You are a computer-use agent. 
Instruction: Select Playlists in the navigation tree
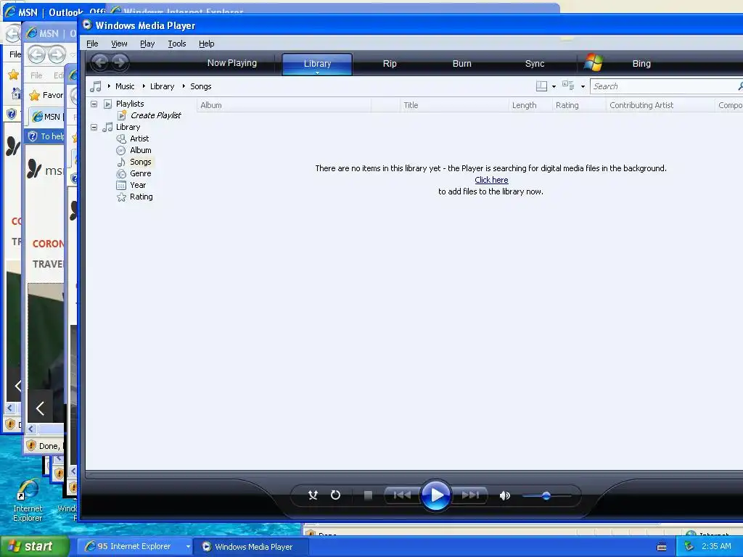pos(130,104)
